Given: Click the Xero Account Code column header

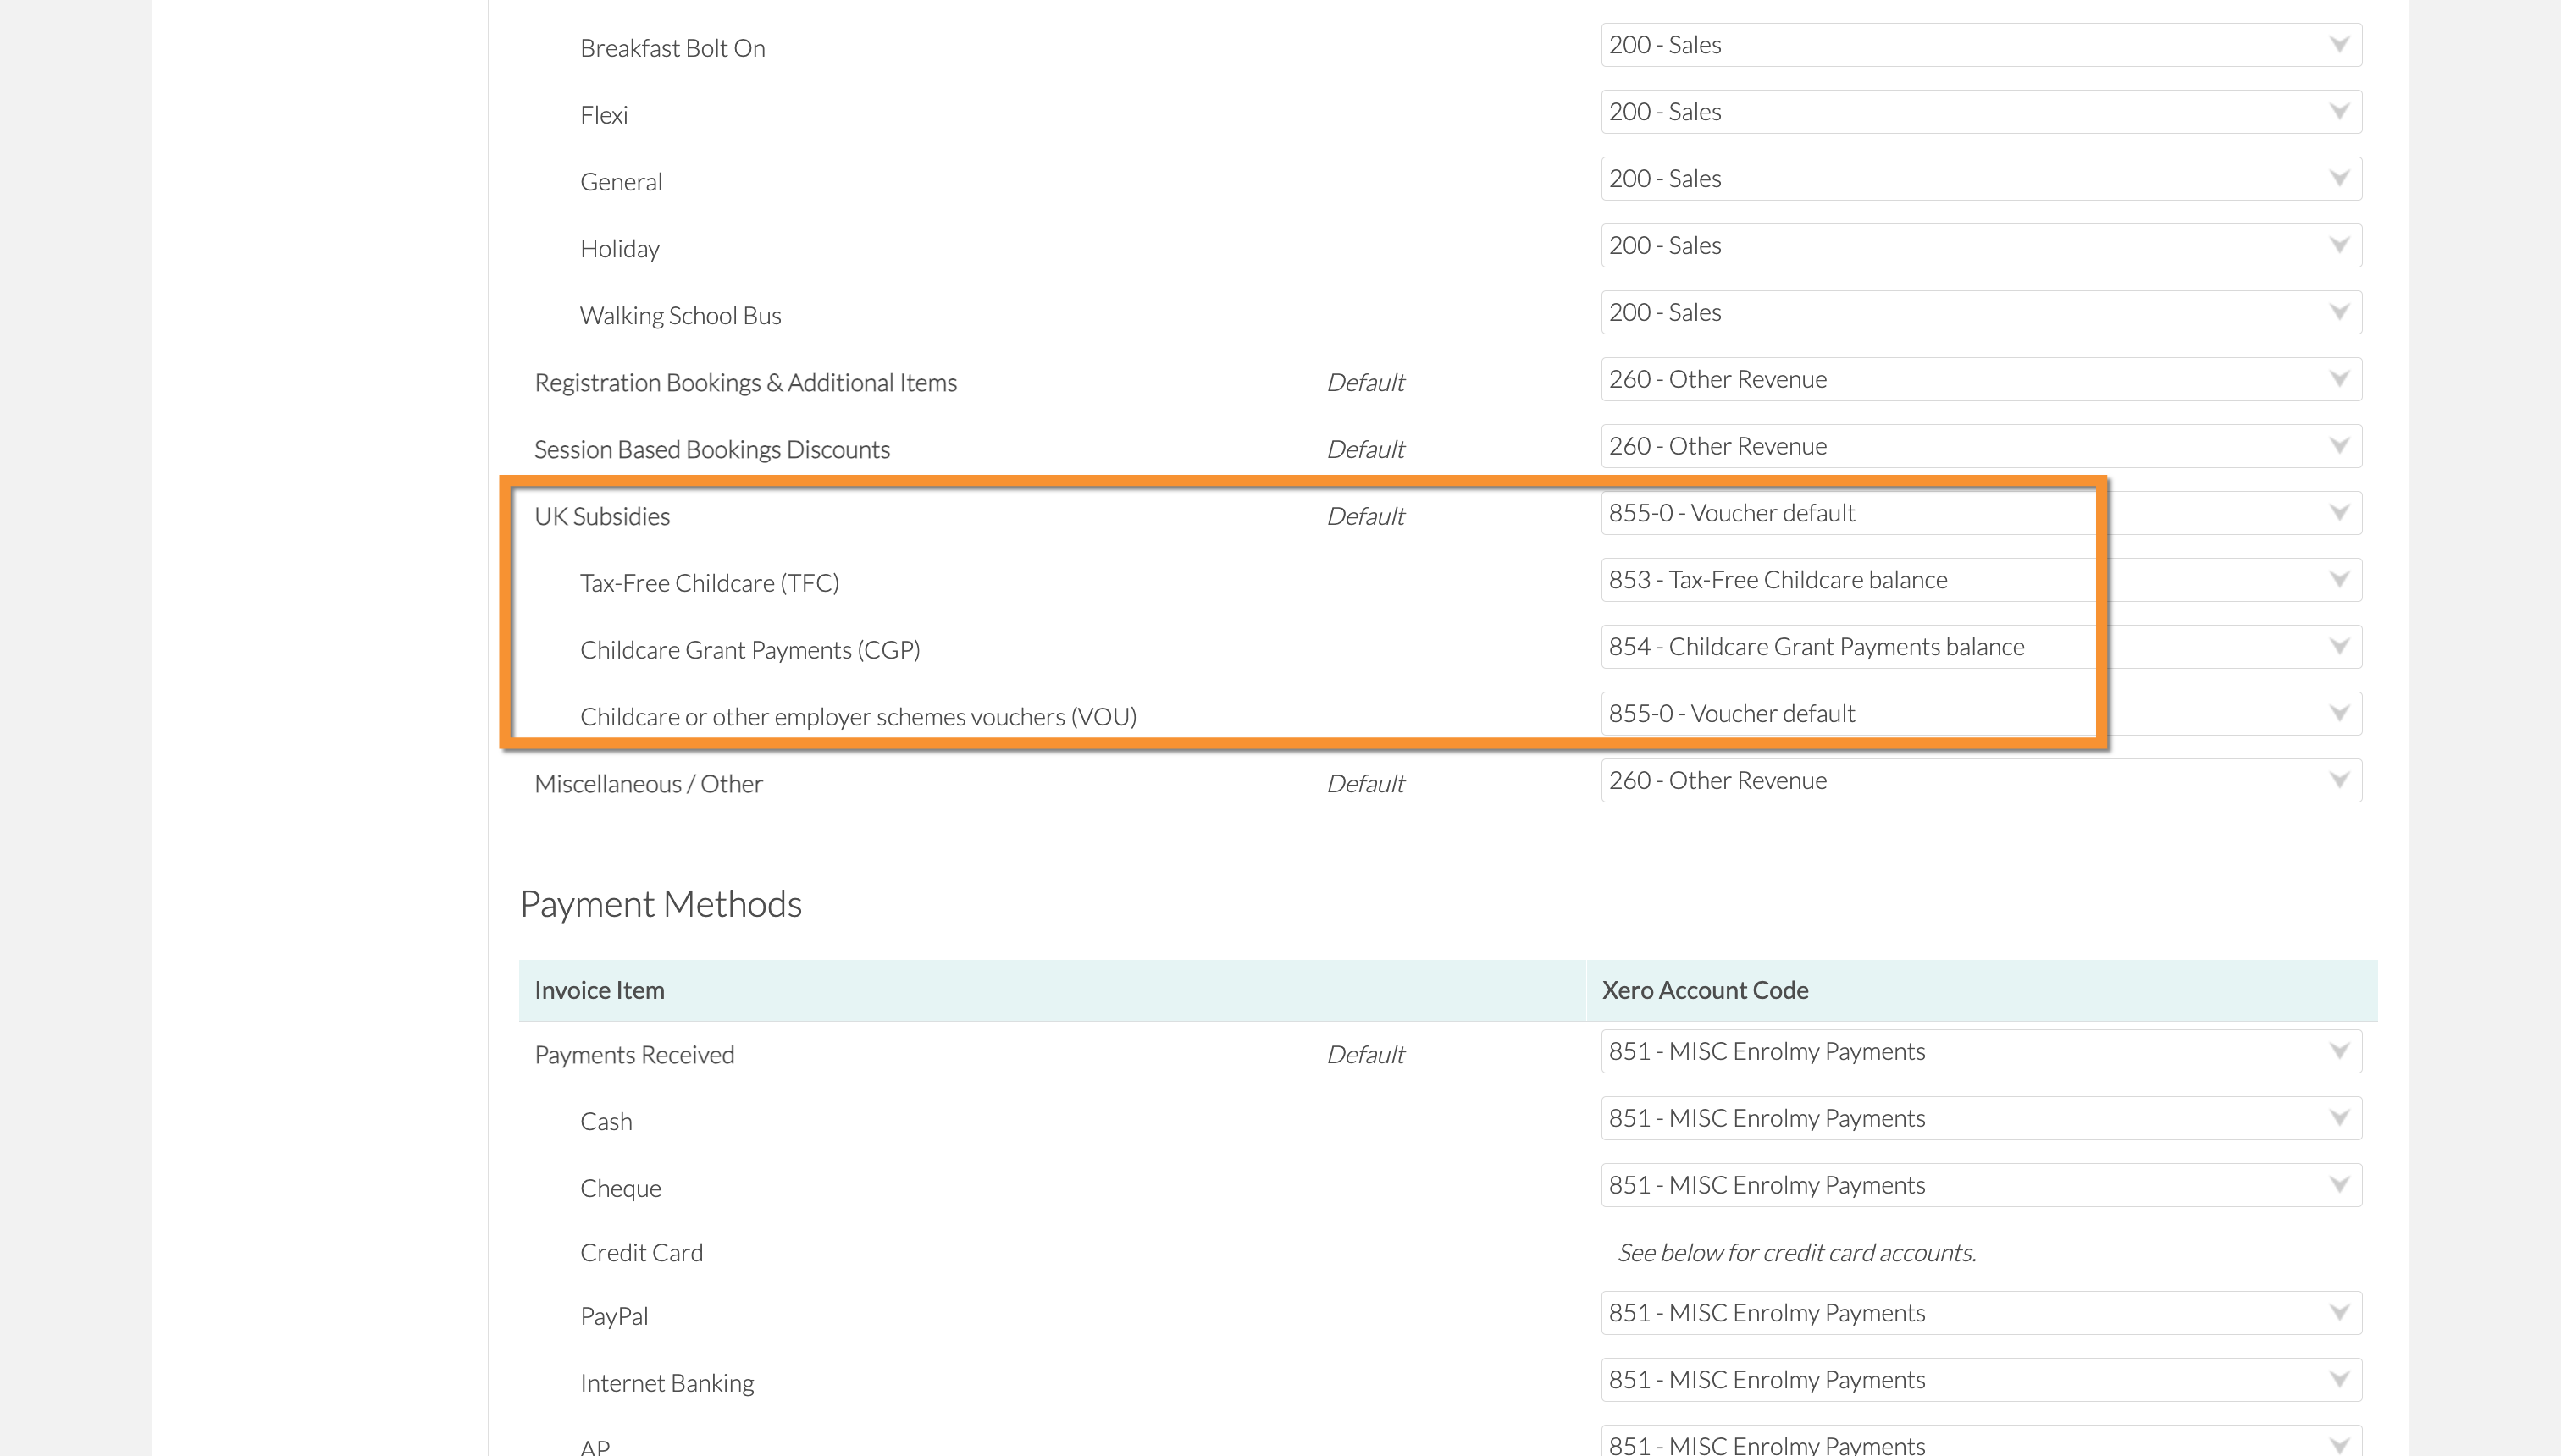Looking at the screenshot, I should [x=1705, y=991].
